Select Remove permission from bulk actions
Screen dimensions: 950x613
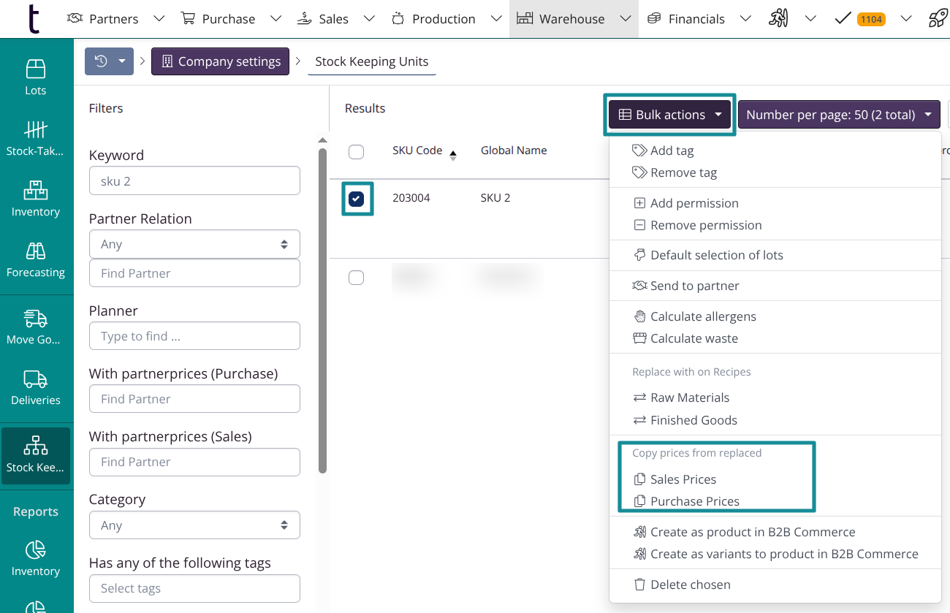click(x=697, y=225)
